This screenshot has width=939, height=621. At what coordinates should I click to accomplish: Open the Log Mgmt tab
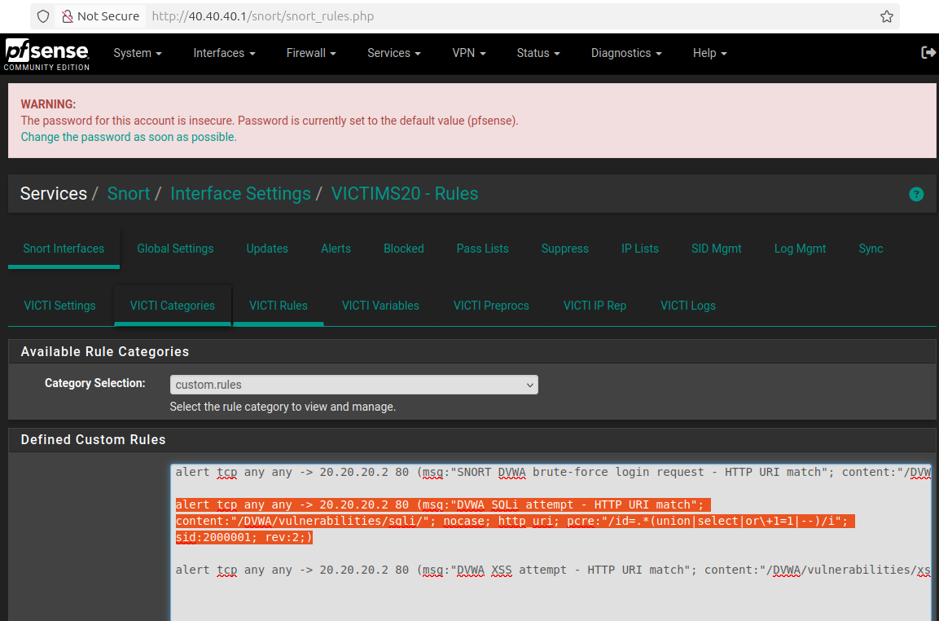click(800, 249)
